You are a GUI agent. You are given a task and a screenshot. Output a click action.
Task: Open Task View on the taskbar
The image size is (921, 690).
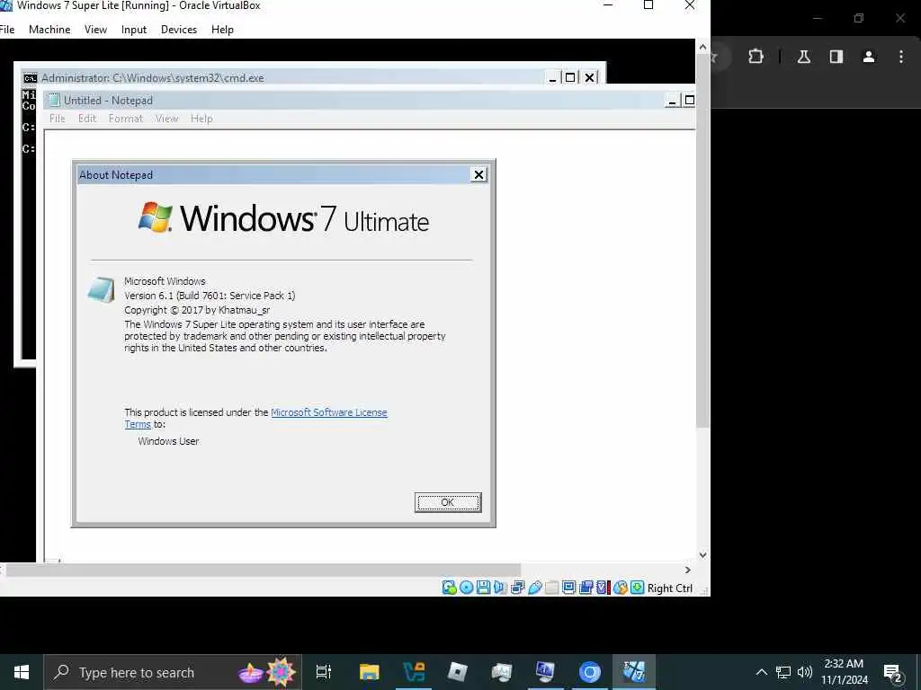324,671
